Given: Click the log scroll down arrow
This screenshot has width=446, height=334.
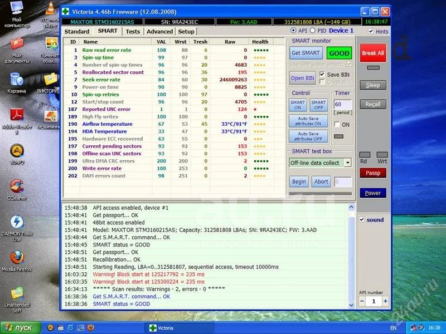Looking at the screenshot, I should coord(351,305).
